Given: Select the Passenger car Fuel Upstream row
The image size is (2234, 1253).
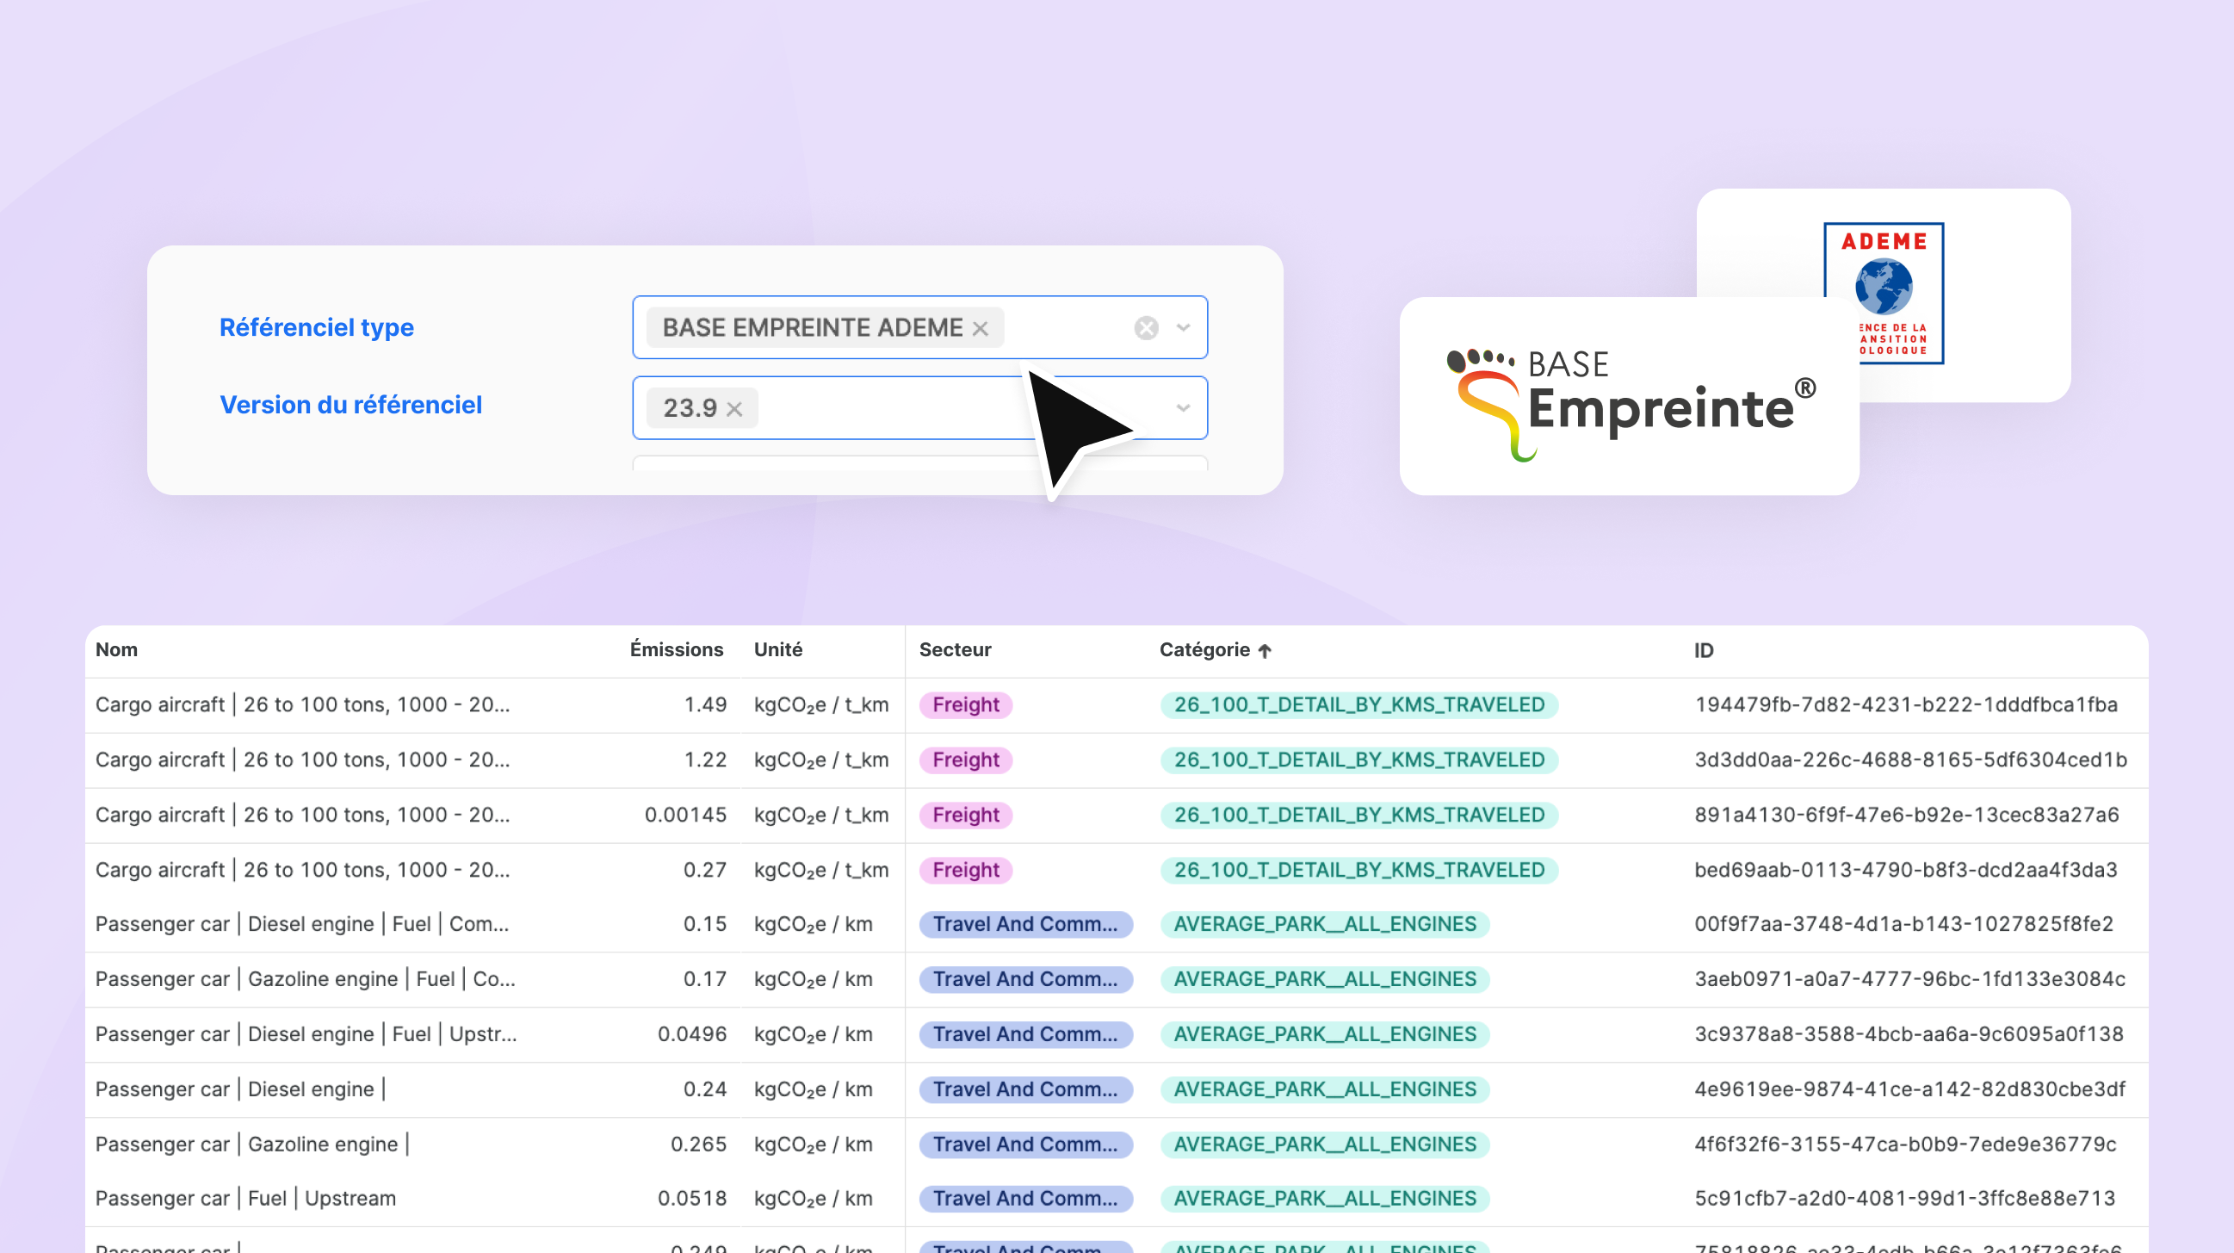Looking at the screenshot, I should (x=1116, y=1199).
